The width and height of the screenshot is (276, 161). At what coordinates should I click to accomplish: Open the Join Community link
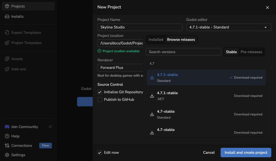pyautogui.click(x=28, y=127)
